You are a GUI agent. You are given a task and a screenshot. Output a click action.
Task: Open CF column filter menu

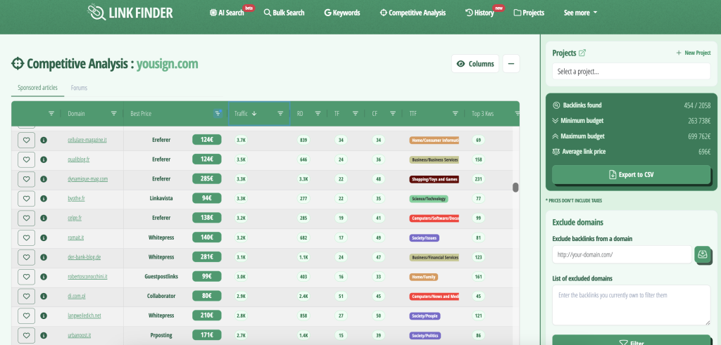pos(393,113)
